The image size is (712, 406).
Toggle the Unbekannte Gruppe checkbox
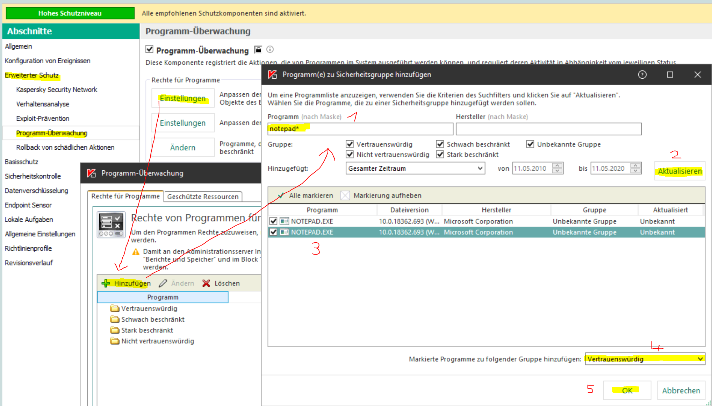(530, 144)
